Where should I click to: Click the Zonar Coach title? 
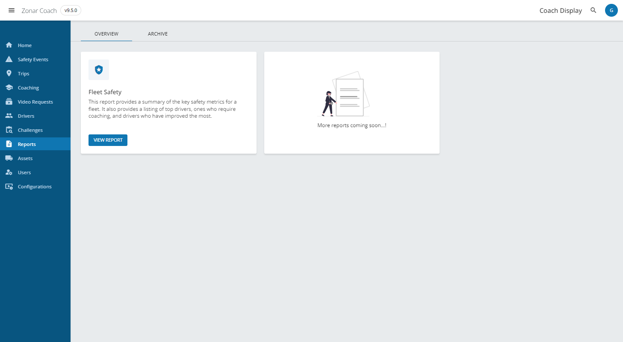point(39,11)
